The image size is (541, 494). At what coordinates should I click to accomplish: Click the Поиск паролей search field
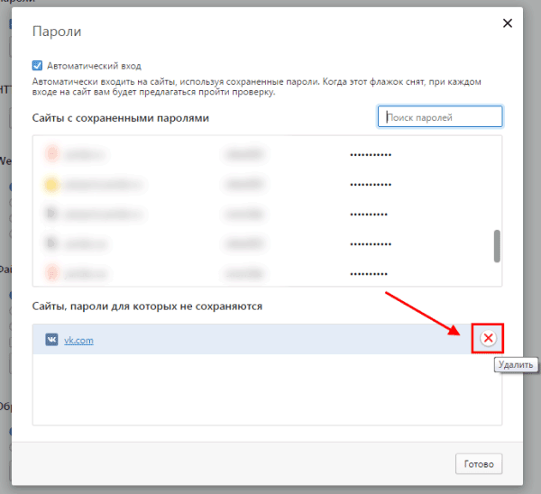click(439, 117)
